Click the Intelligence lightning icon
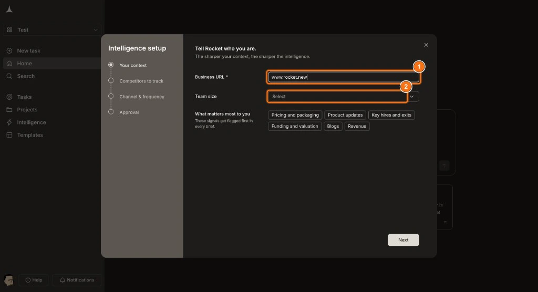 pos(9,122)
